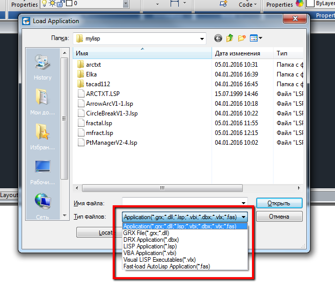Choose GRX File(*.grx;*.dll) filter
This screenshot has height=291, width=335.
pyautogui.click(x=185, y=233)
